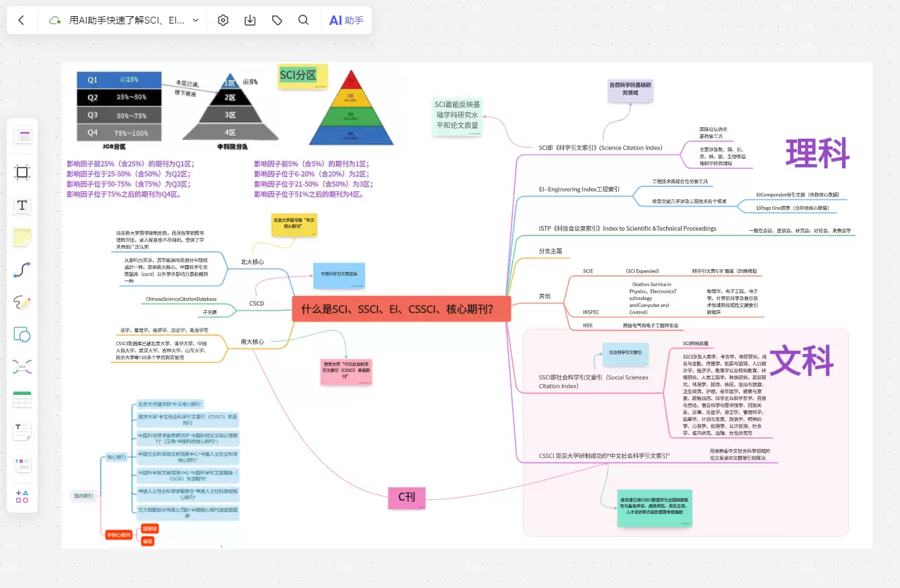Open the settings gear icon

223,20
